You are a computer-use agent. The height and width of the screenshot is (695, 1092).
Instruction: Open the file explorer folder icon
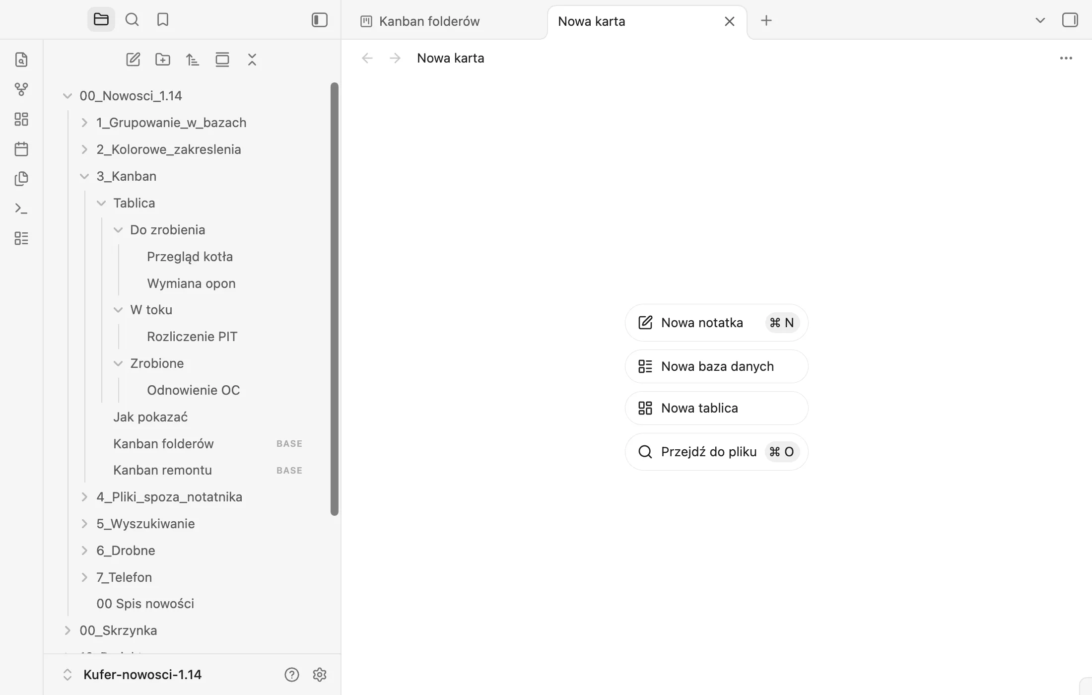[x=101, y=20]
